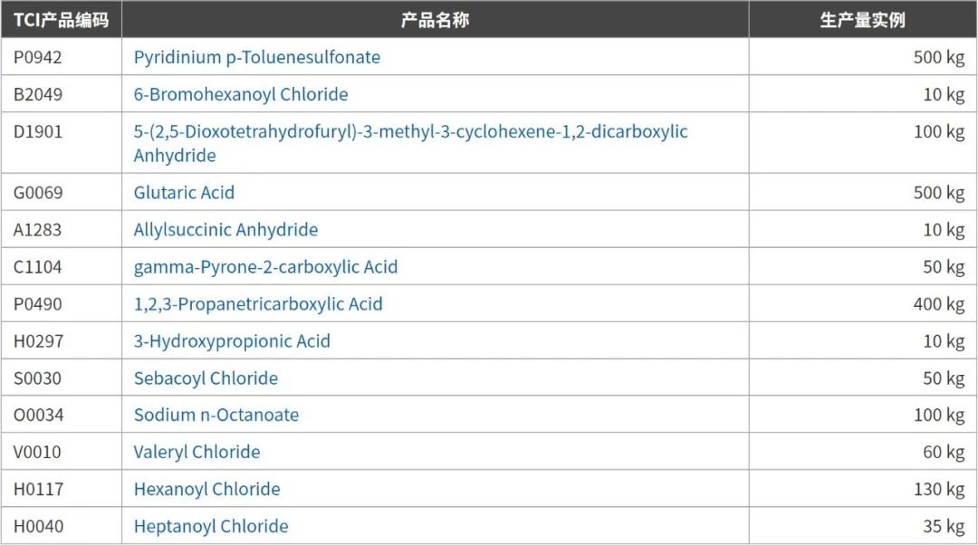Click the 3-Hydroxypropionic Acid link

(232, 341)
